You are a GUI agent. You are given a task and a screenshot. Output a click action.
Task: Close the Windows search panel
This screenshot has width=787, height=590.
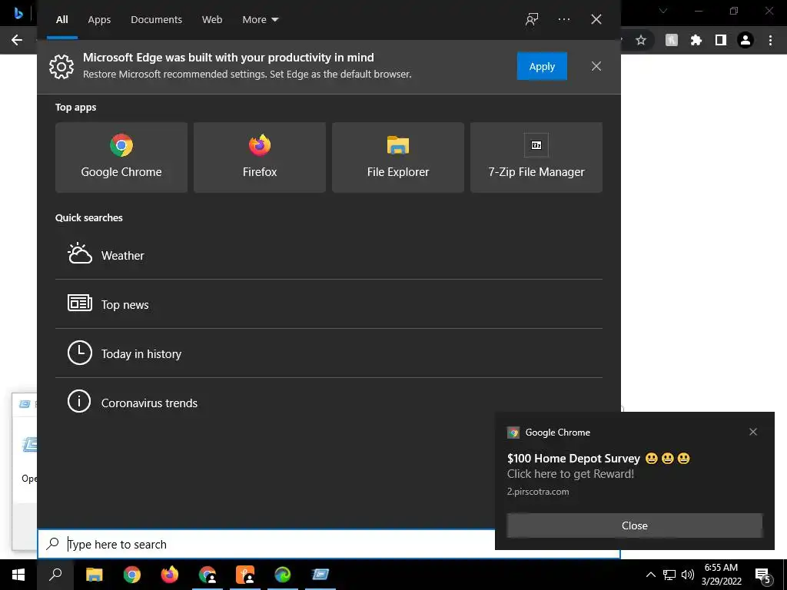[596, 19]
